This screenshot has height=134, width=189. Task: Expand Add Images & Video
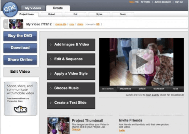tap(71, 44)
